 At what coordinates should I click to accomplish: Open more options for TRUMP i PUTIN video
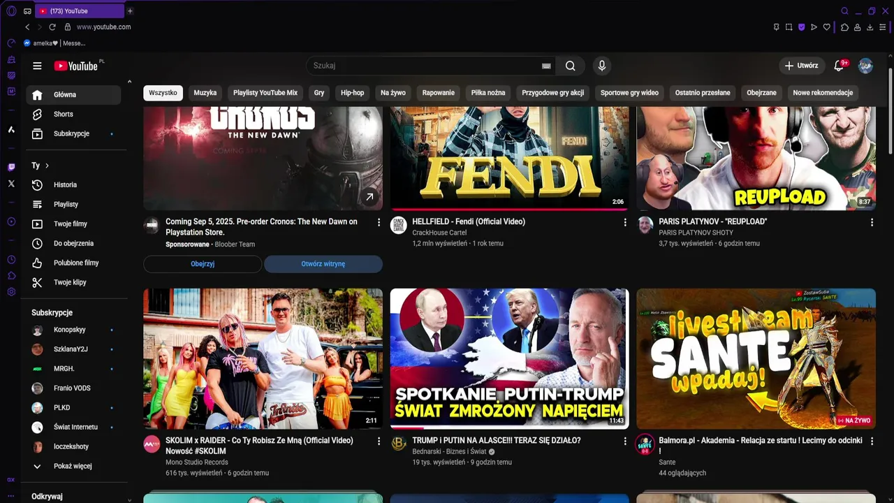625,442
